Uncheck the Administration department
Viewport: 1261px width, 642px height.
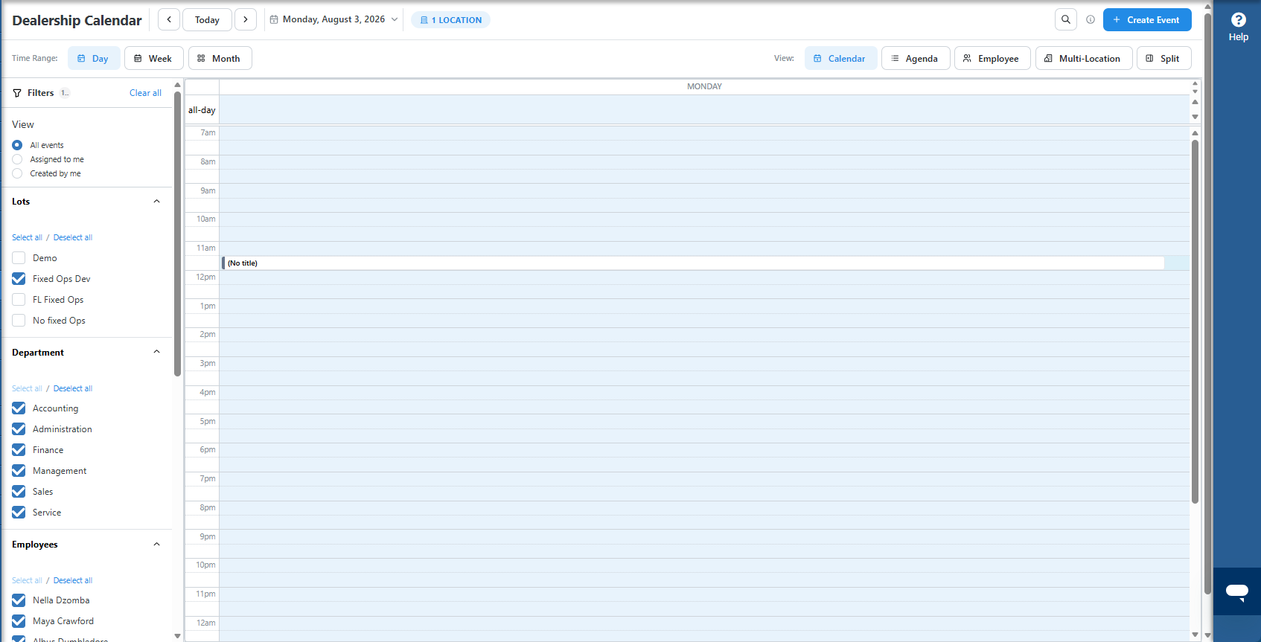coord(19,429)
